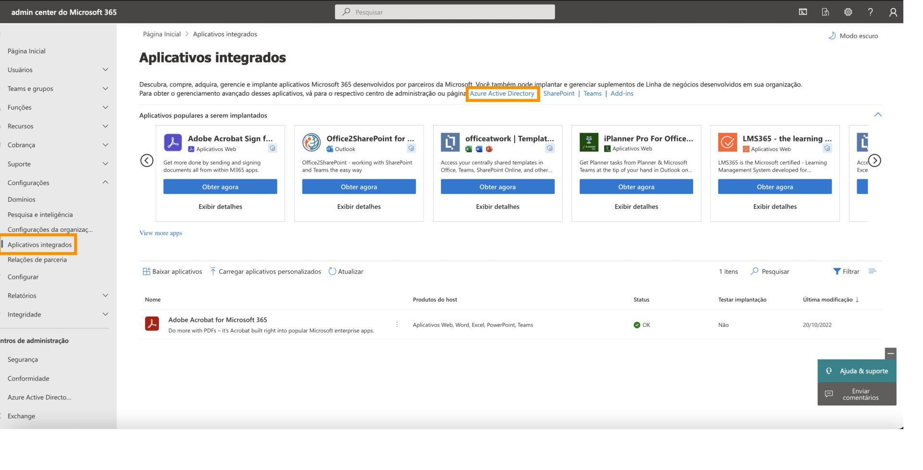Image resolution: width=923 pixels, height=470 pixels.
Task: Click the Pesquisar search in list toolbar
Action: (770, 271)
